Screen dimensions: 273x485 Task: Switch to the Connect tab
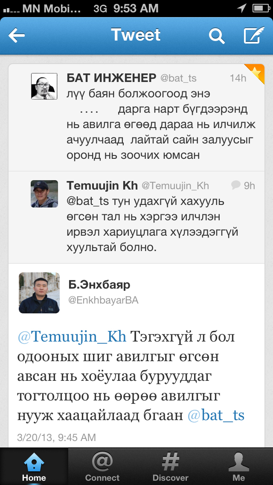[102, 466]
